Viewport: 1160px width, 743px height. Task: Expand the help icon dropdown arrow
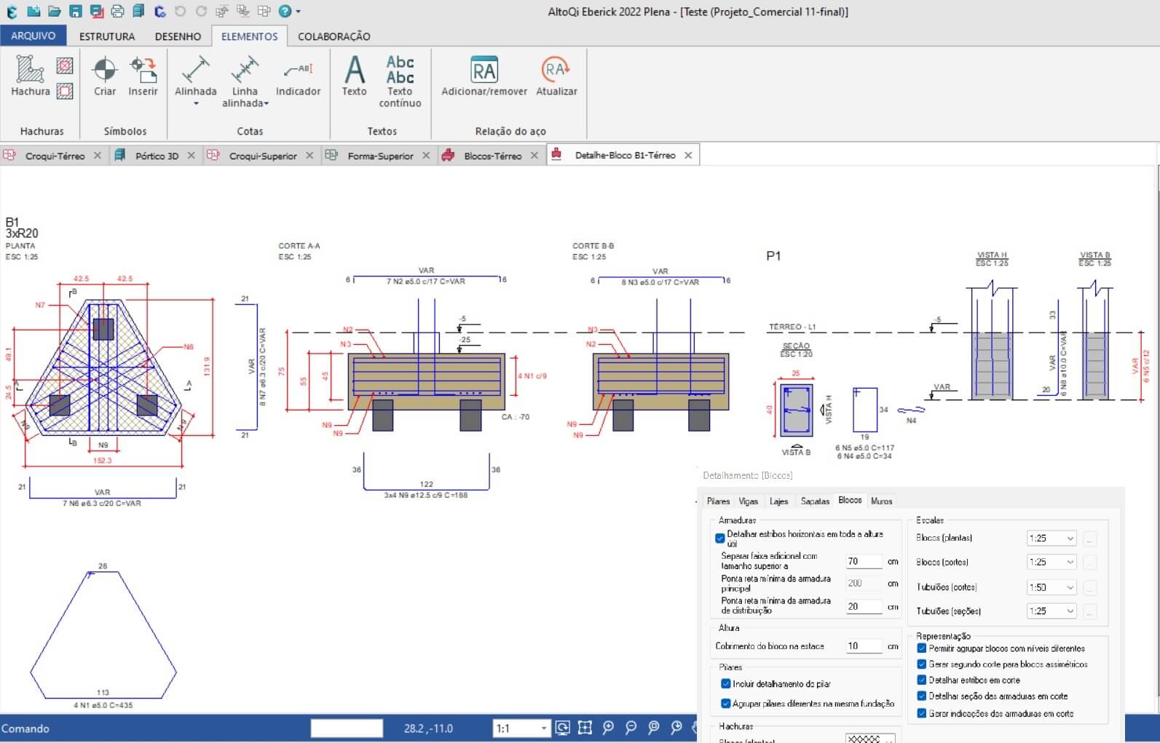click(x=298, y=11)
